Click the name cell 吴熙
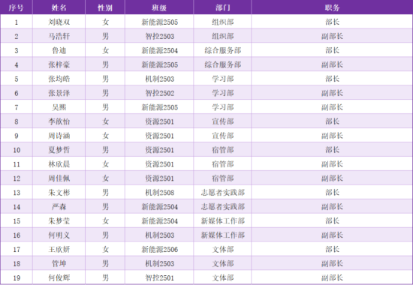Screen dimensions: 413x285 pos(59,107)
